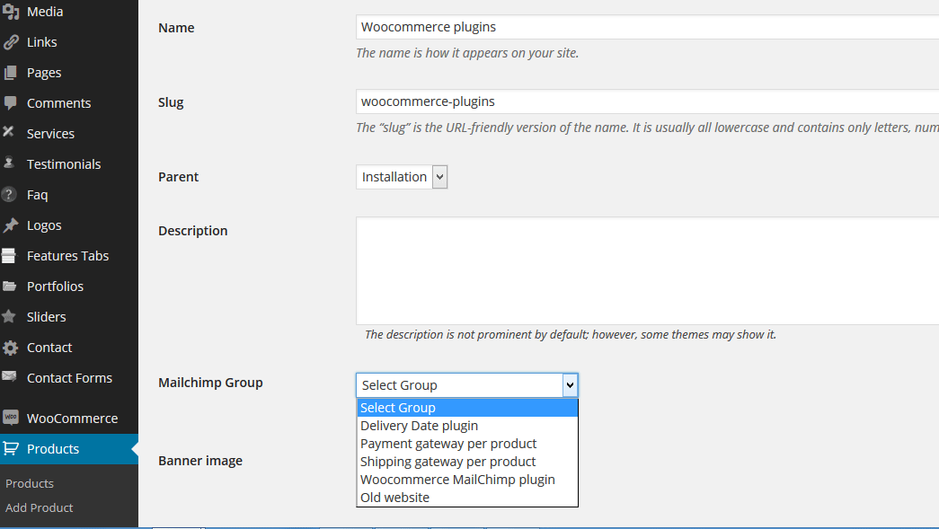
Task: Go to Add Product submenu link
Action: pyautogui.click(x=40, y=507)
